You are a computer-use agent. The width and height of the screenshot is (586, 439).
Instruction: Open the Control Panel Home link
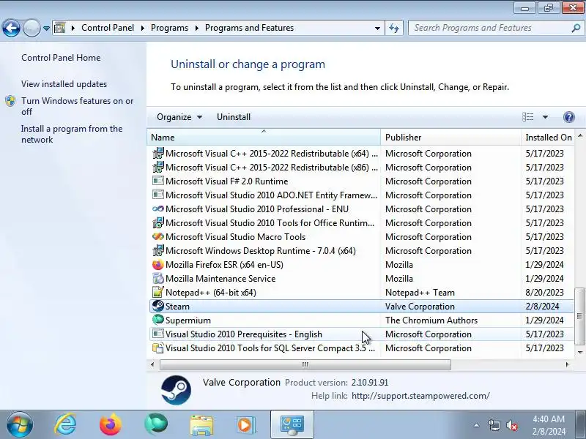coord(61,58)
